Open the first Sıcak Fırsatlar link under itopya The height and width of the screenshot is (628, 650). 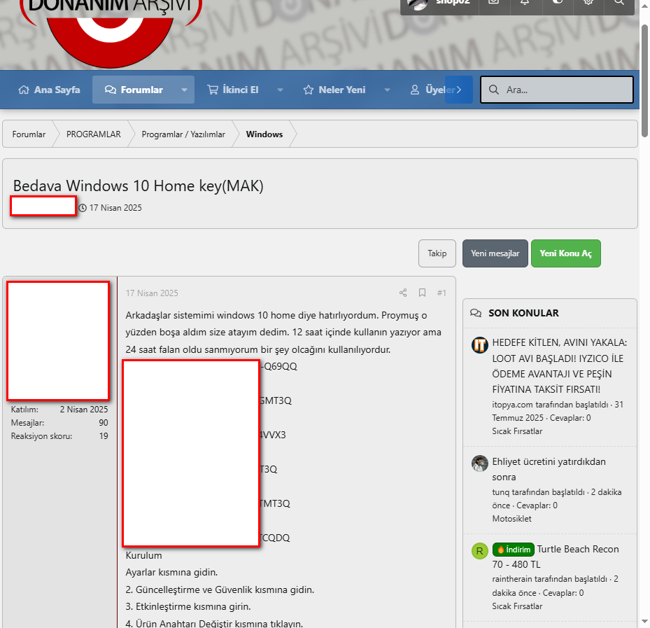[517, 431]
